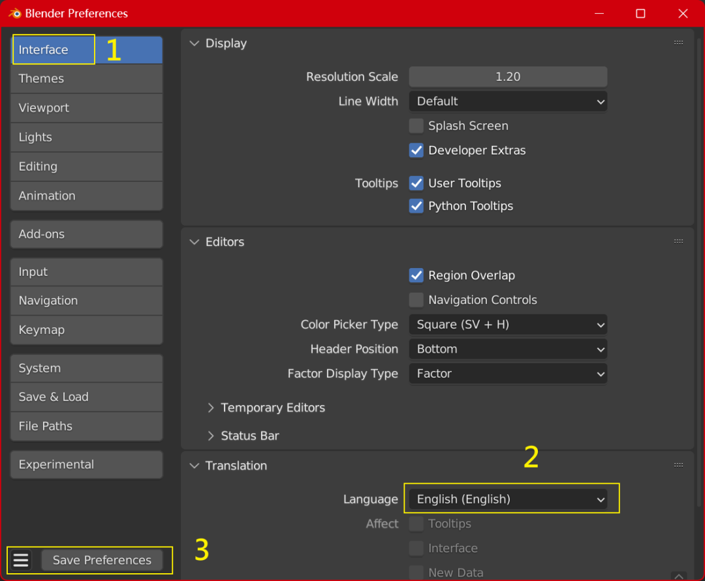Click the Blender logo in the title bar
Viewport: 705px width, 581px height.
click(15, 14)
